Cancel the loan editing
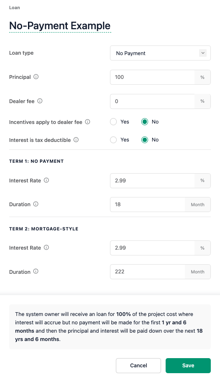220x379 pixels. [x=138, y=366]
